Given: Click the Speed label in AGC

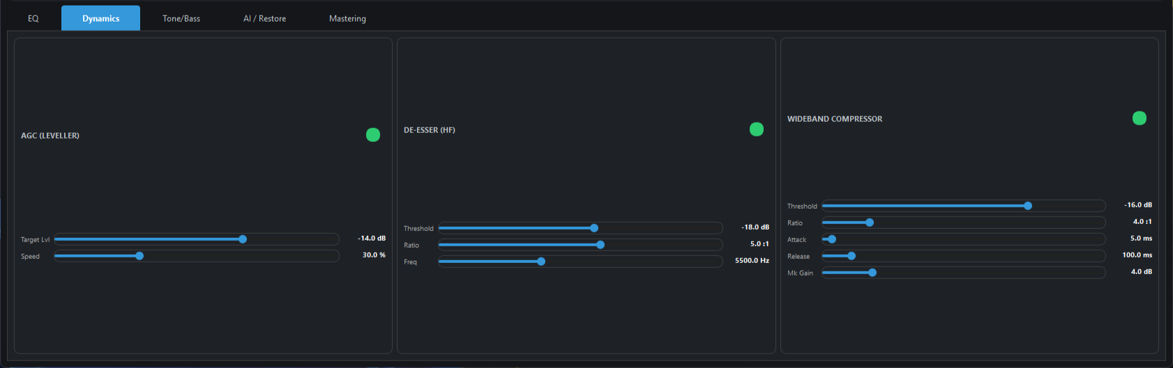Looking at the screenshot, I should pyautogui.click(x=30, y=257).
